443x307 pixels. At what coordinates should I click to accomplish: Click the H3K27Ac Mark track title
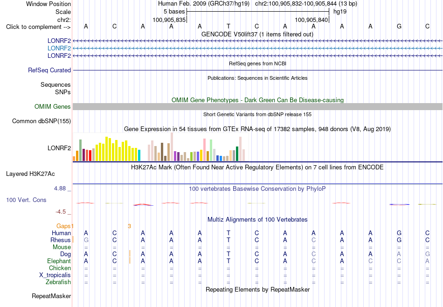257,167
